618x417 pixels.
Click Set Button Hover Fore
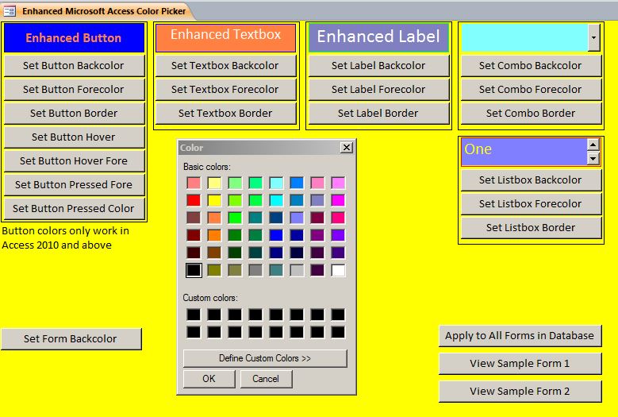(x=74, y=160)
